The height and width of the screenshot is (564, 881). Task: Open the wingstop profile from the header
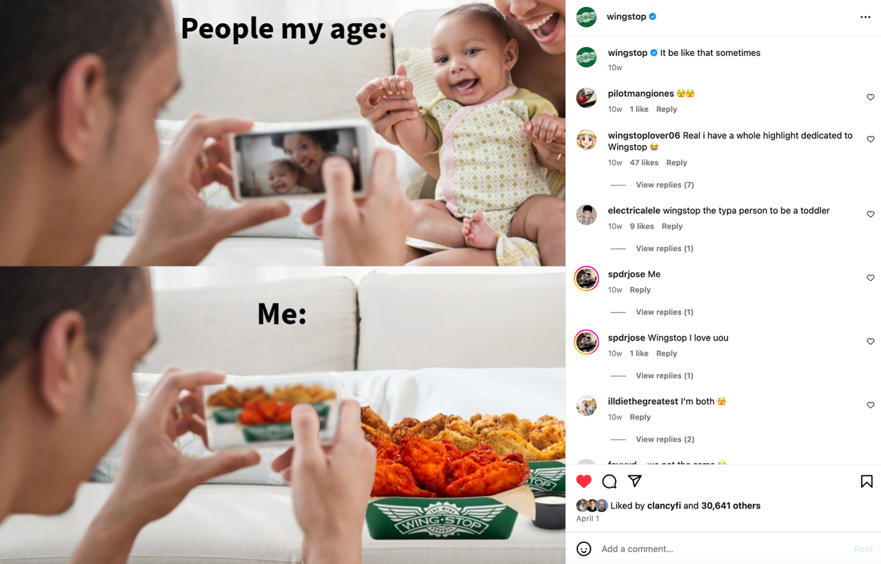click(x=626, y=17)
